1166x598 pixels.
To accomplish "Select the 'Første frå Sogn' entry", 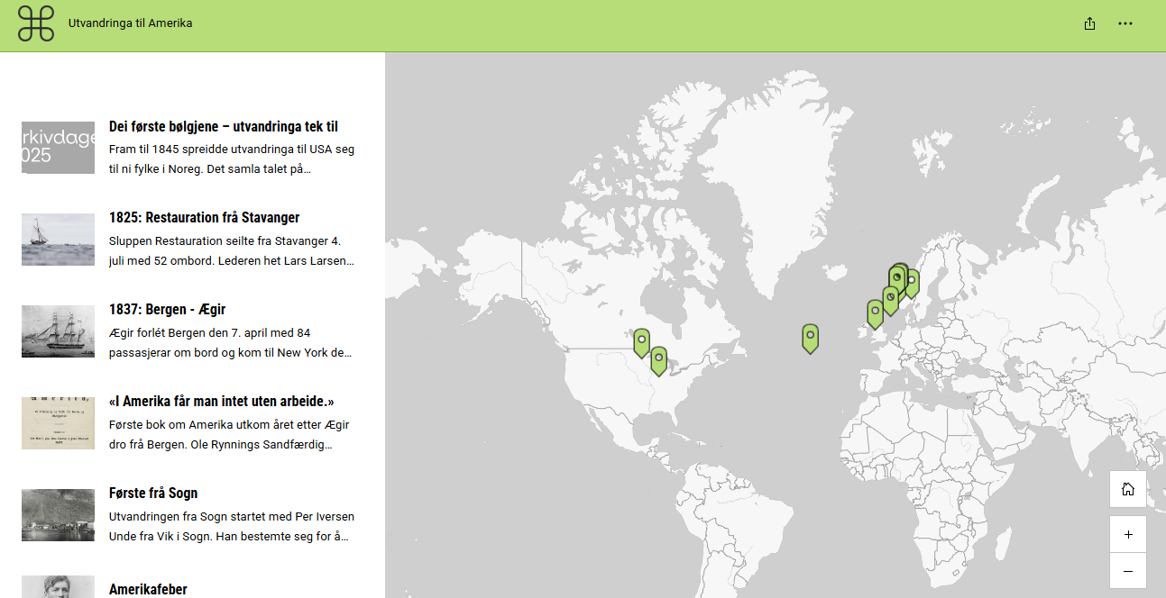I will coord(152,494).
